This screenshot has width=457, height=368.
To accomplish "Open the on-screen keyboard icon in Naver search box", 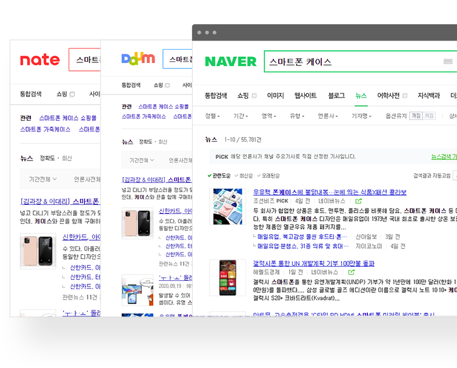I will point(448,61).
